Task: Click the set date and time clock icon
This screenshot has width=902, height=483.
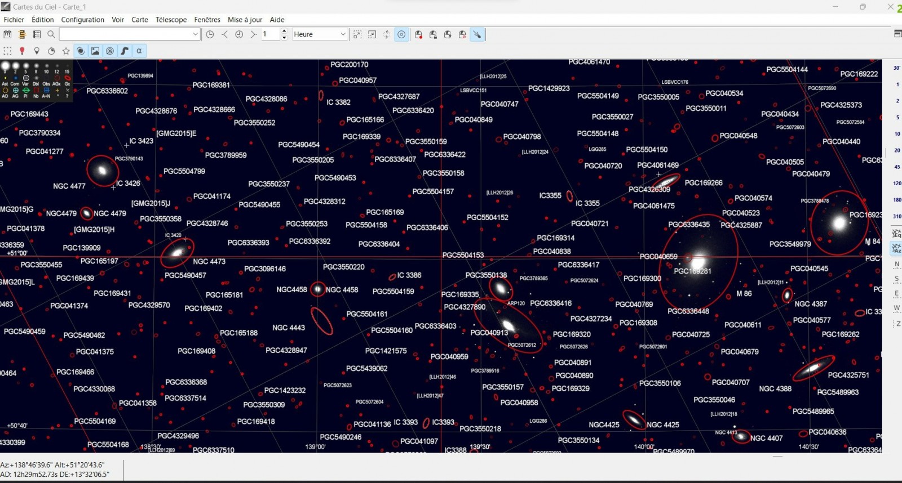Action: 239,34
